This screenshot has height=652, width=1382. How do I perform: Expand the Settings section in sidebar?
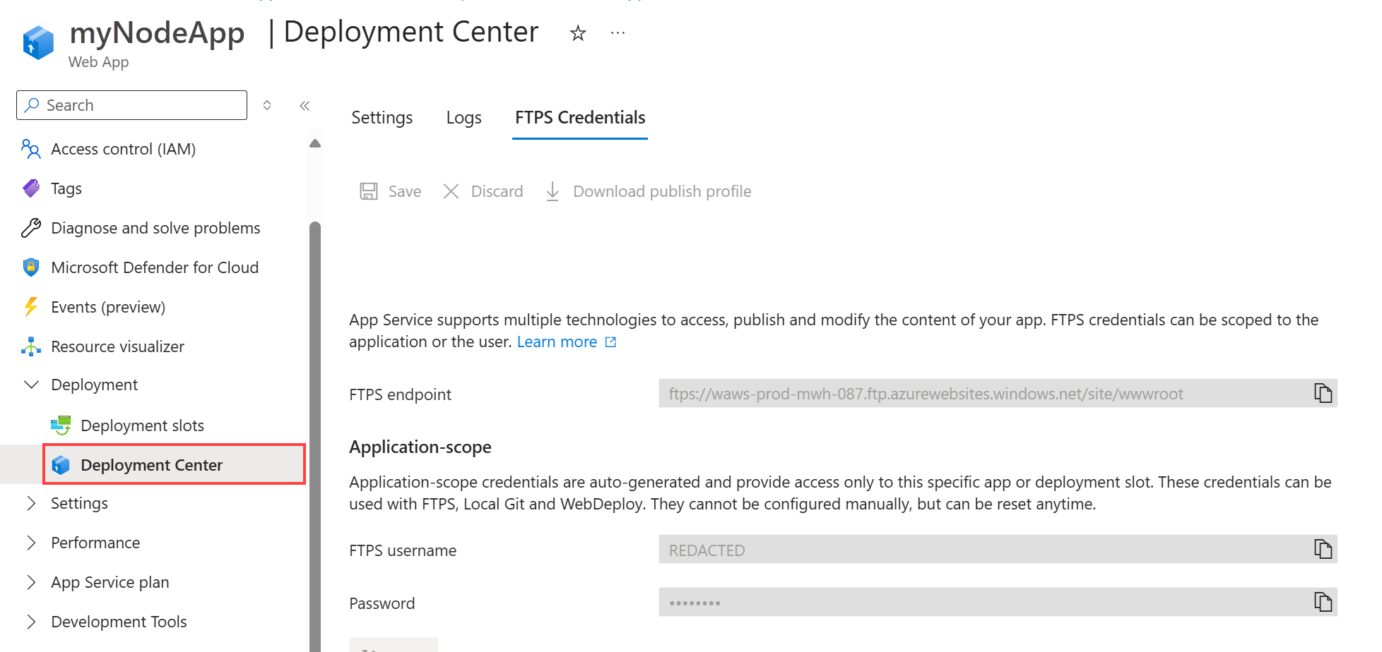pos(31,503)
